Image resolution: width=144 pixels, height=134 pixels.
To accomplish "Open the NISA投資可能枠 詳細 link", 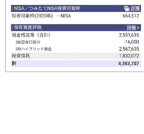I will 135,8.
